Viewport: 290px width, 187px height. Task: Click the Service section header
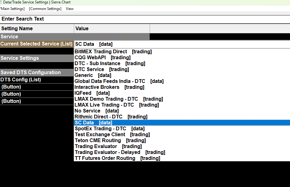[x=75, y=36]
